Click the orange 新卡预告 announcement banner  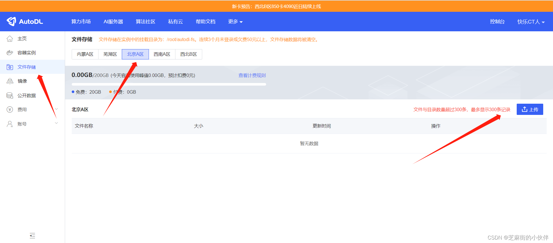(276, 6)
